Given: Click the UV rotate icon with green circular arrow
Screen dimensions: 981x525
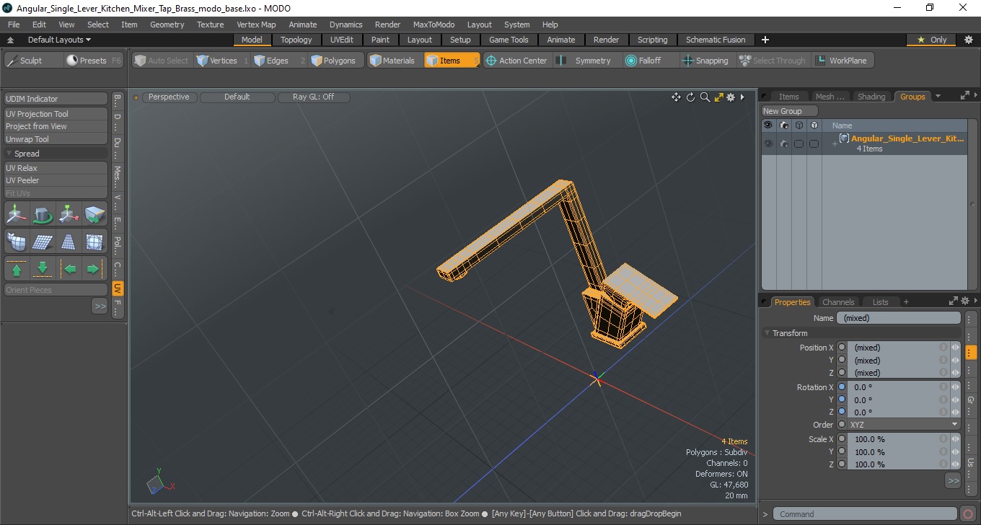Looking at the screenshot, I should click(43, 214).
